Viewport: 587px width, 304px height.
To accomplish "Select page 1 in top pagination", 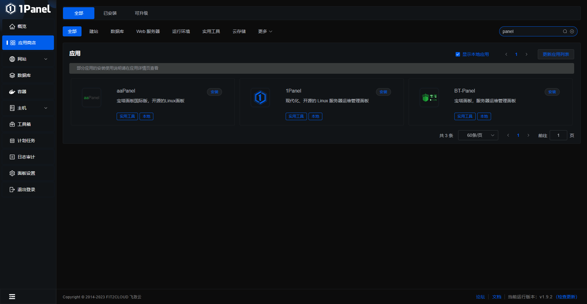I will pos(516,54).
